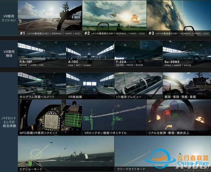Open the VR mission #3 cloud dive thumbnail
211x172 pixels.
(179, 18)
